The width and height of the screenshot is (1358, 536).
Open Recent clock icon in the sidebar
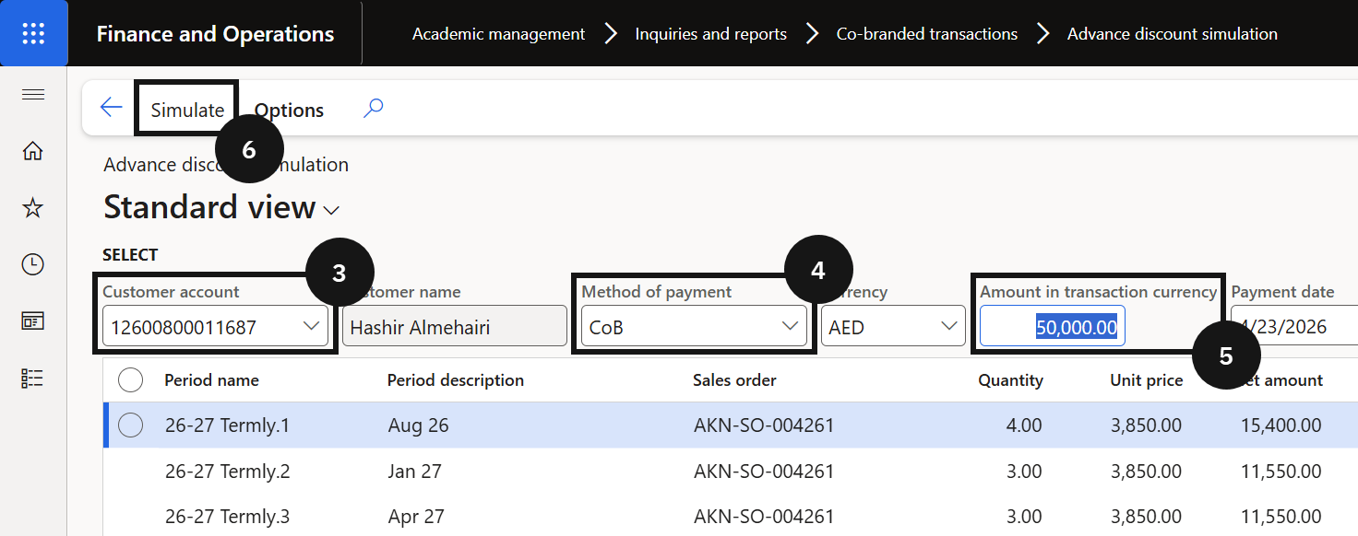point(33,264)
